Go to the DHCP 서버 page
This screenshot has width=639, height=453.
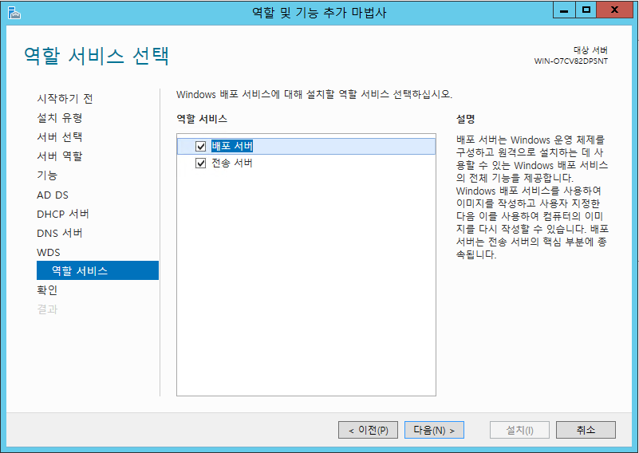pos(62,214)
